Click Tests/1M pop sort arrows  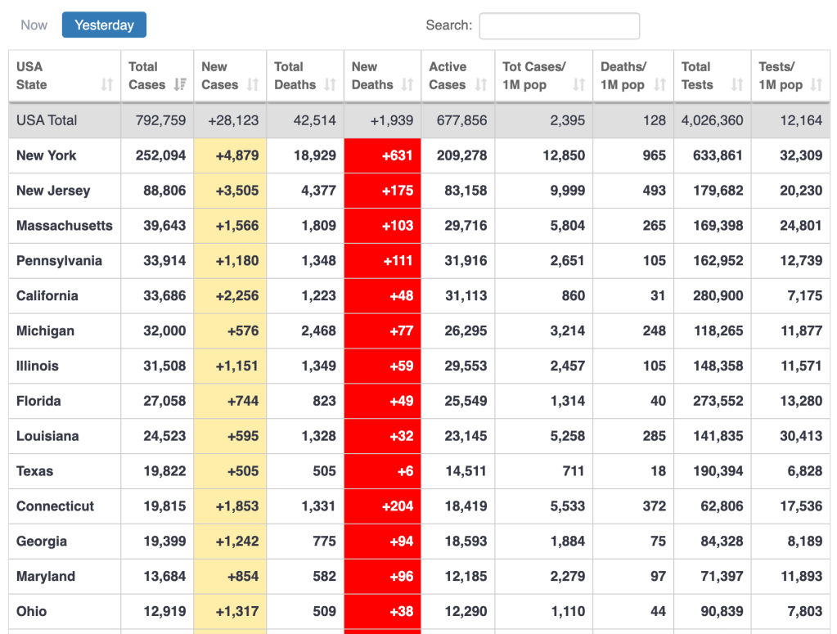pyautogui.click(x=816, y=85)
